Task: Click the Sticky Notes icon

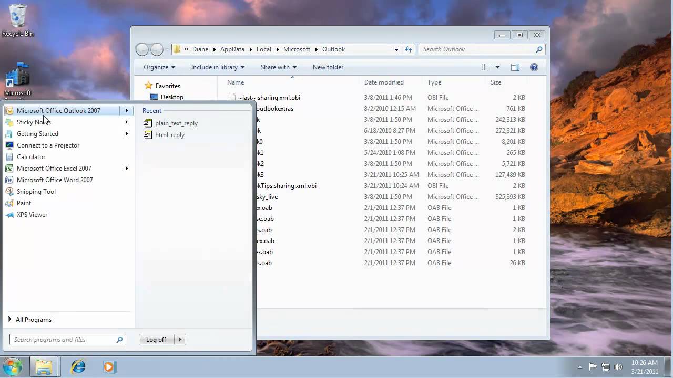Action: pos(9,122)
